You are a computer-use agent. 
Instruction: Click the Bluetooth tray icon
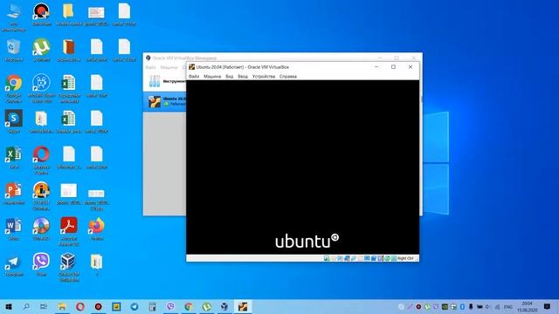click(x=462, y=306)
